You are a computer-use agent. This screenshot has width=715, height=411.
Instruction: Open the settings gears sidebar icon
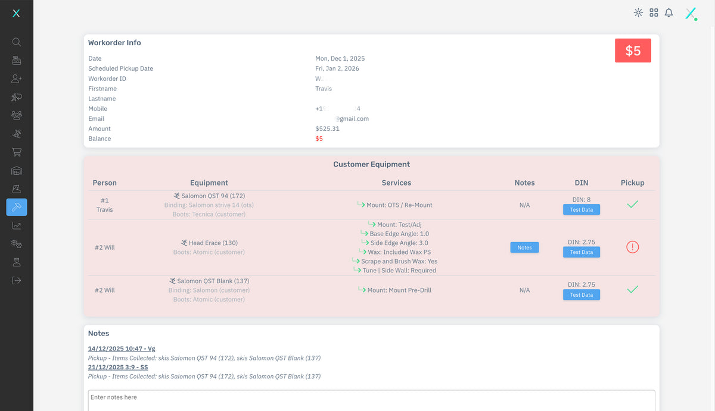(17, 244)
